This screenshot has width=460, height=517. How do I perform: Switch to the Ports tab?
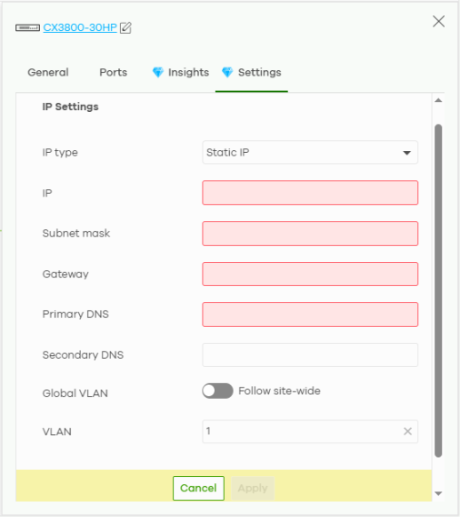point(114,72)
